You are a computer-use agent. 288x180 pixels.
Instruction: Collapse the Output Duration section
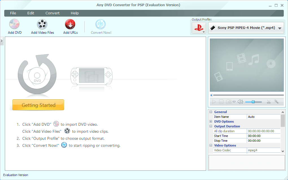211,126
